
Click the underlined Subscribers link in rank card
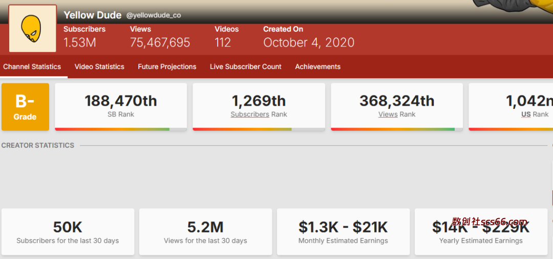(x=249, y=114)
